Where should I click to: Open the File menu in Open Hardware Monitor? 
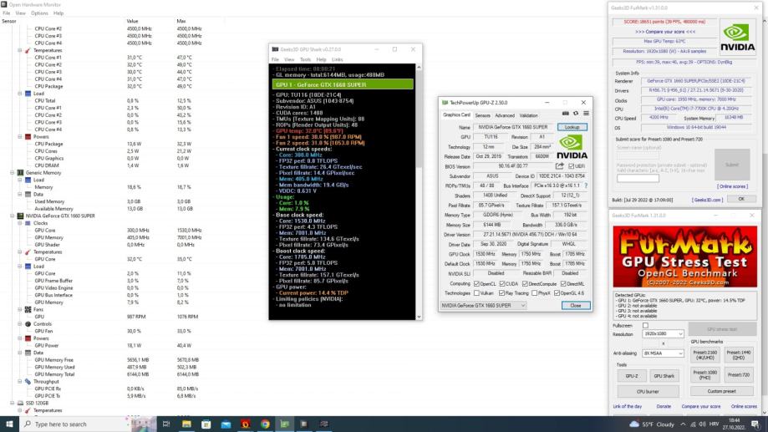point(7,13)
